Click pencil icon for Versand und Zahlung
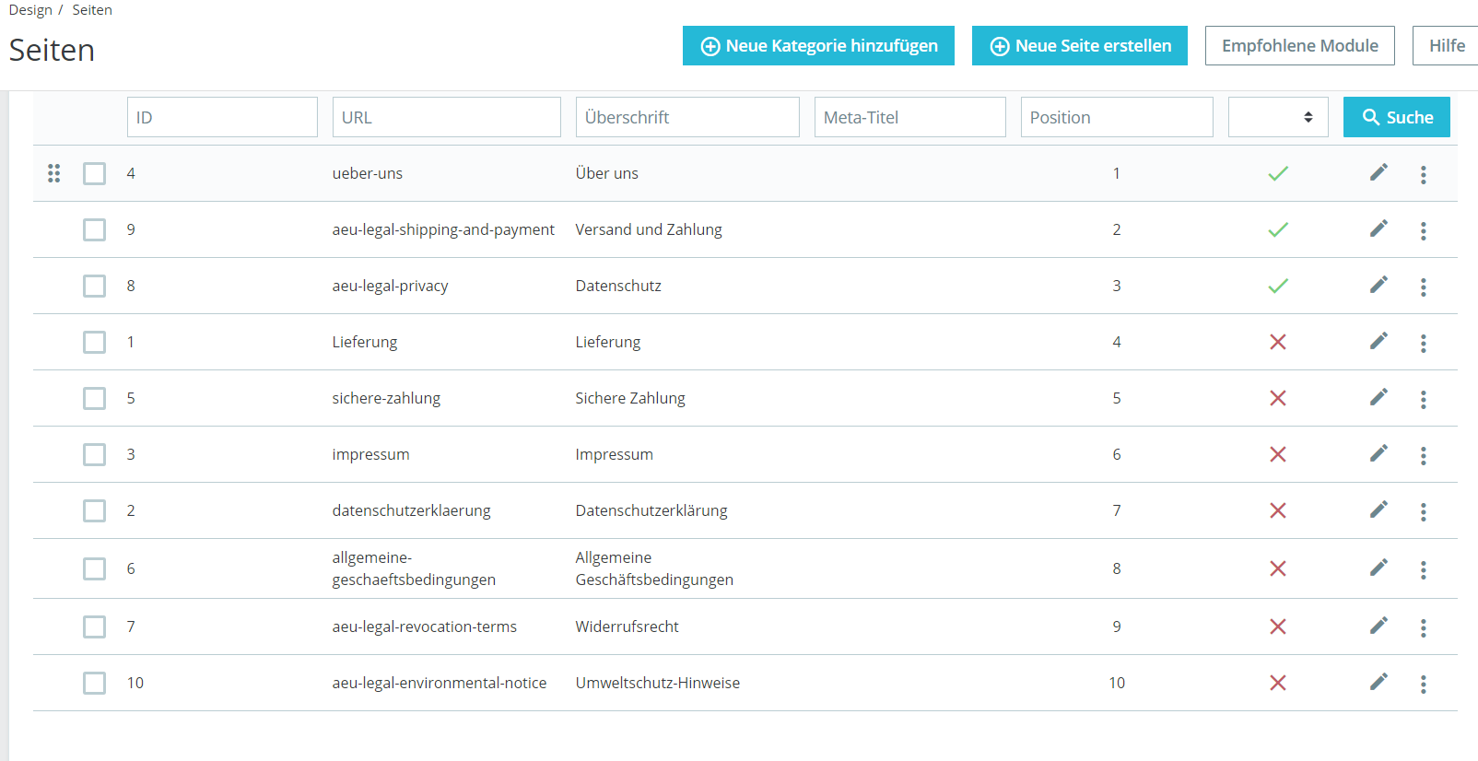 click(x=1378, y=228)
